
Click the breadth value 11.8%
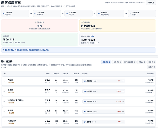click(65, 121)
